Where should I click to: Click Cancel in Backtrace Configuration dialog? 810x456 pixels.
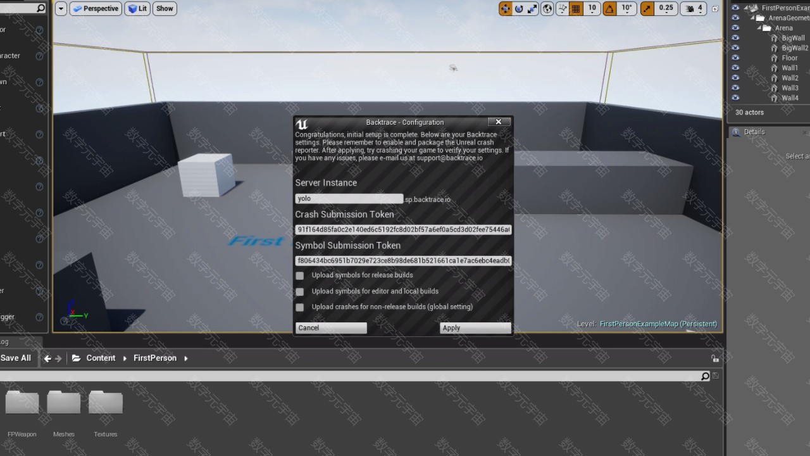point(331,327)
